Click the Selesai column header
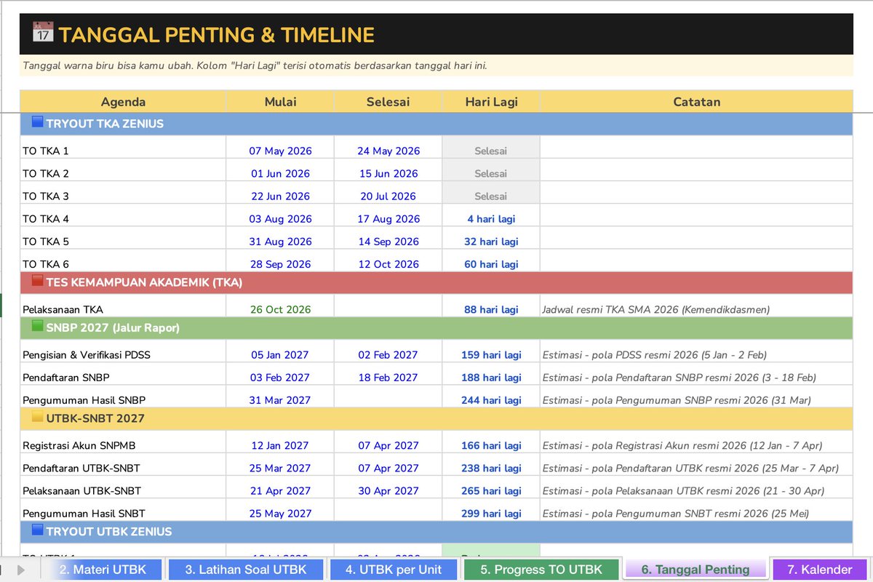This screenshot has height=582, width=873. click(x=388, y=102)
